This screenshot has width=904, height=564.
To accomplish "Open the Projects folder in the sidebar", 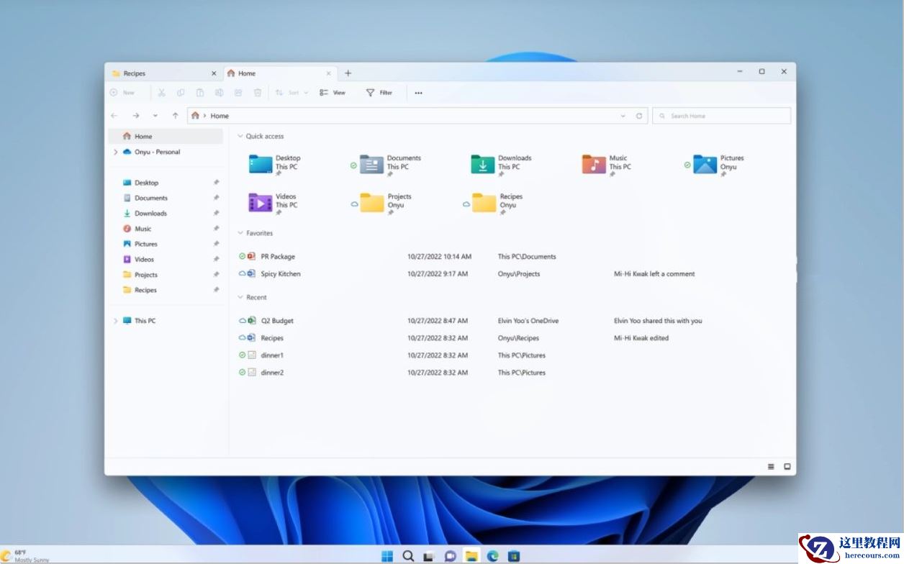I will 146,274.
